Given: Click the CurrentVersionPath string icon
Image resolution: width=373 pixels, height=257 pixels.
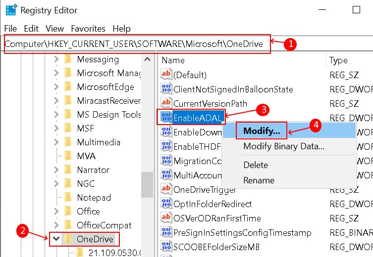Looking at the screenshot, I should (x=166, y=103).
